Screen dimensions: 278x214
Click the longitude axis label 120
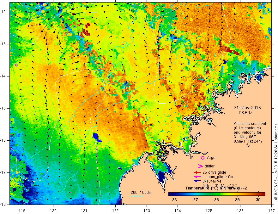coord(53,211)
